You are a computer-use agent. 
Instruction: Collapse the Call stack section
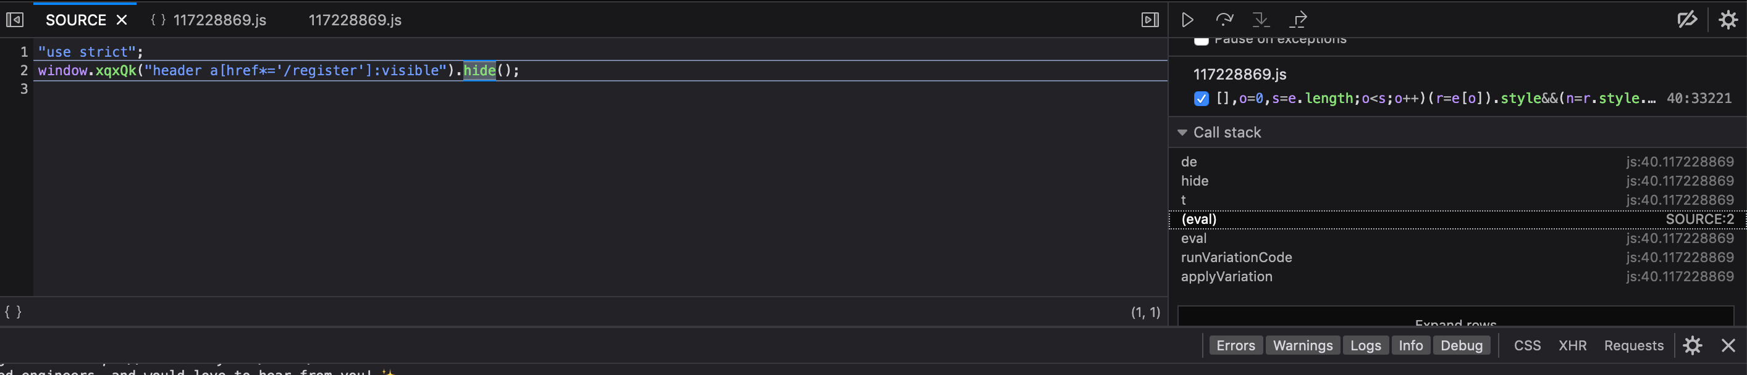[1184, 133]
